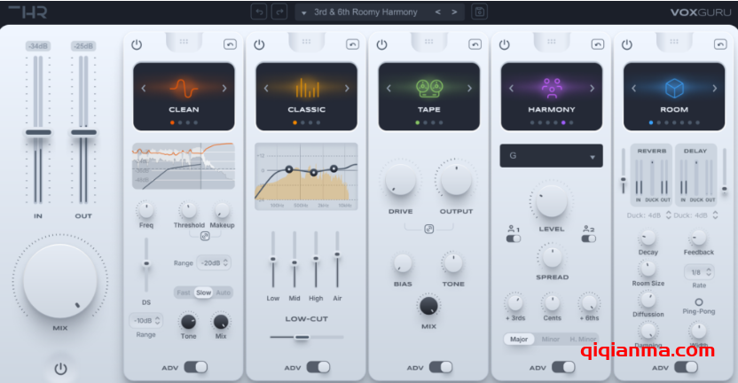Select the Fast compressor speed

coord(184,293)
